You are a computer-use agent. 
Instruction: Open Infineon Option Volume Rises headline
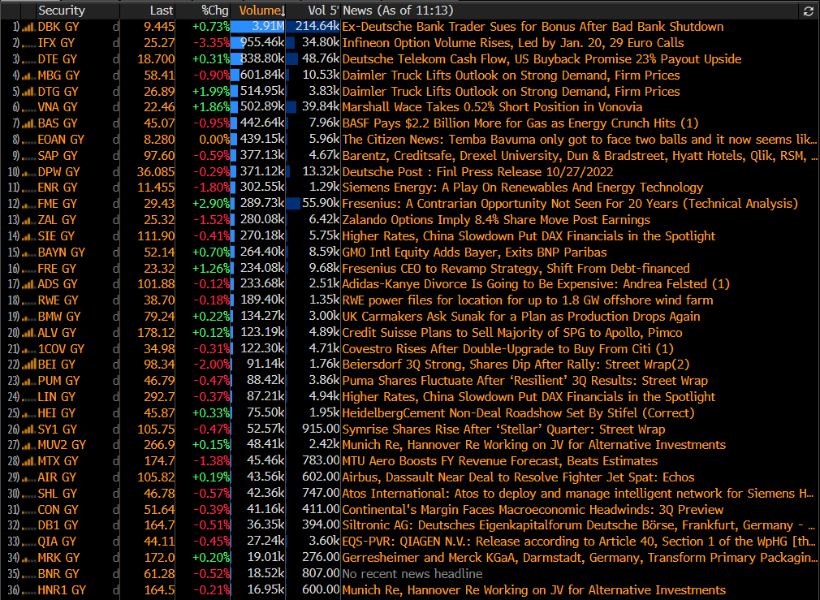coord(513,43)
